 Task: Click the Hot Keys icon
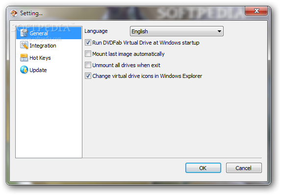point(24,58)
